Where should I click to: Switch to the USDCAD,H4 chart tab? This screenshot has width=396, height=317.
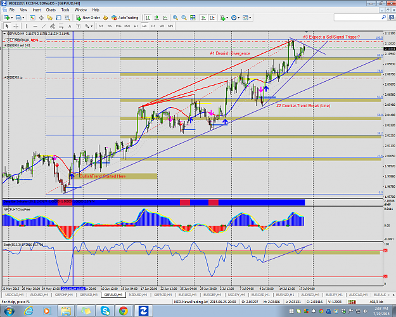[x=15, y=295]
